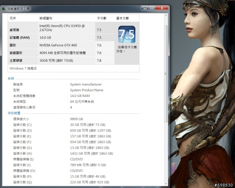Click the Windows 7 旗艦版 text

tap(23, 68)
